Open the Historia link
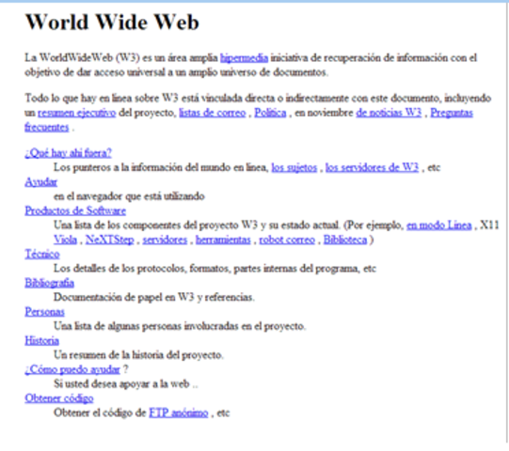 coord(42,340)
